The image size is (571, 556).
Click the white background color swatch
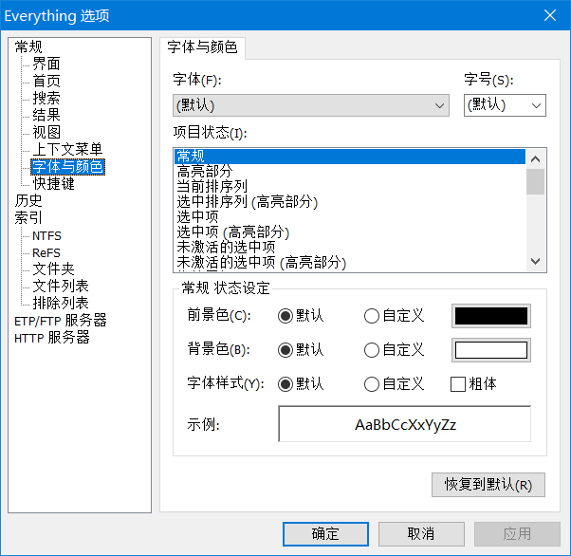[x=491, y=350]
